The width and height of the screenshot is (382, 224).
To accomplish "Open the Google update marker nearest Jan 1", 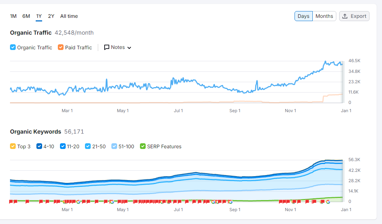I will click(x=328, y=202).
